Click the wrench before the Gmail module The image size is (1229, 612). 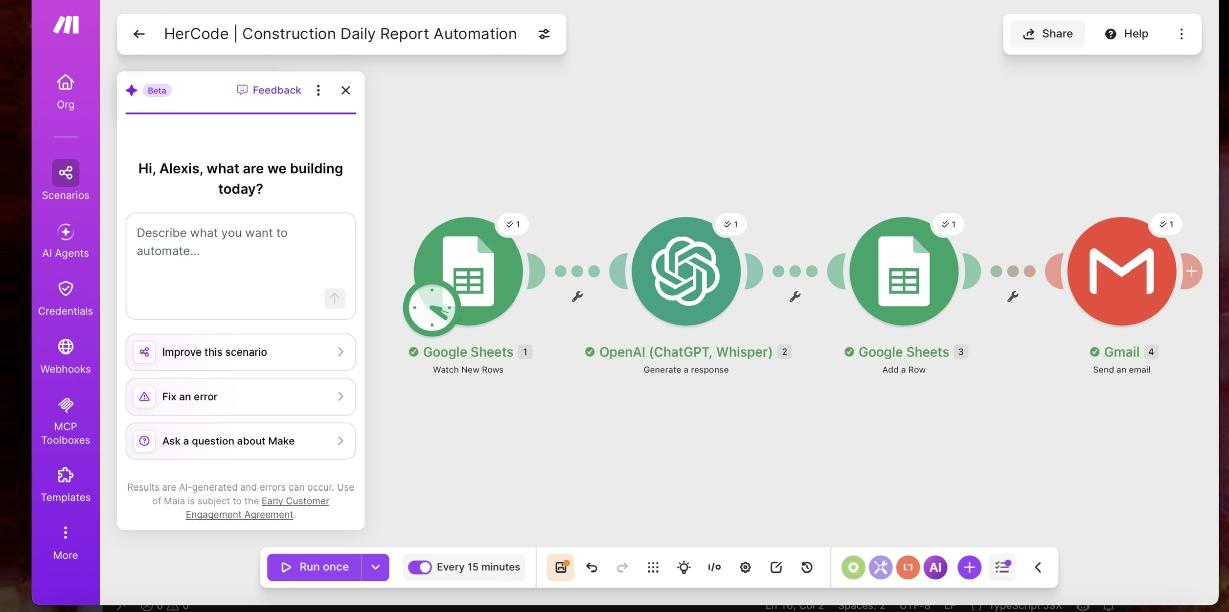pyautogui.click(x=1013, y=296)
